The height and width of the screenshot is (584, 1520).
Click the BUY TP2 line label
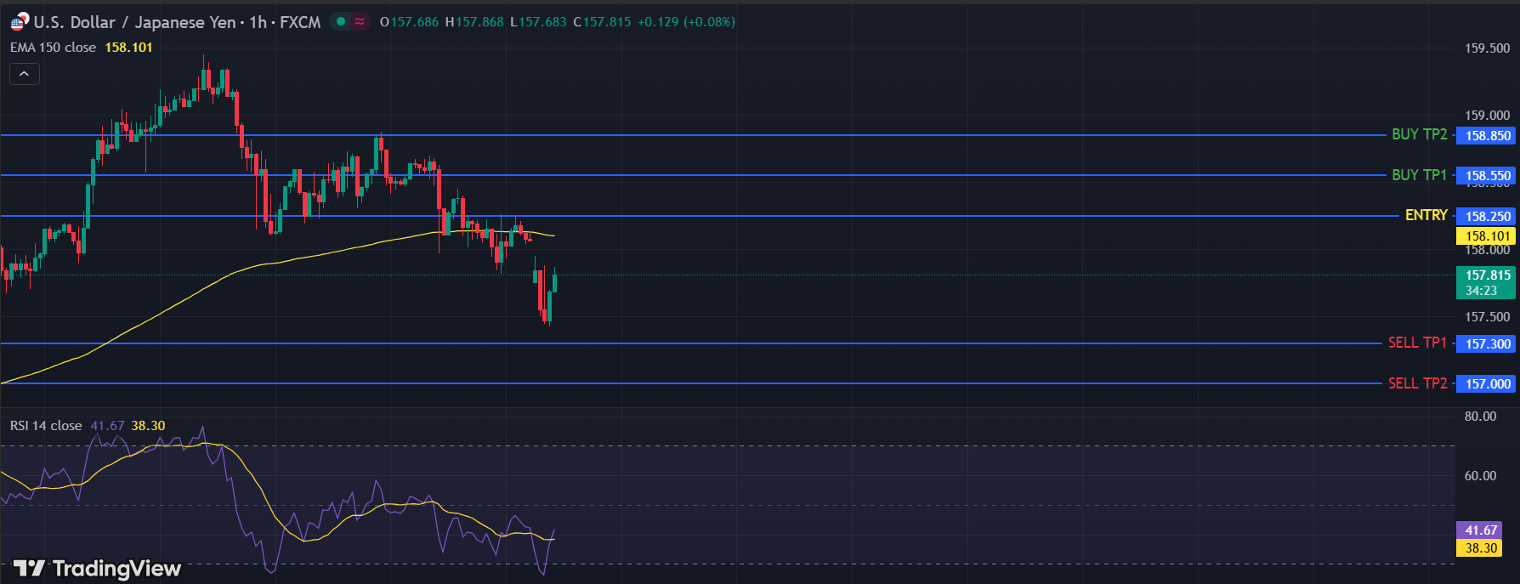[x=1419, y=134]
